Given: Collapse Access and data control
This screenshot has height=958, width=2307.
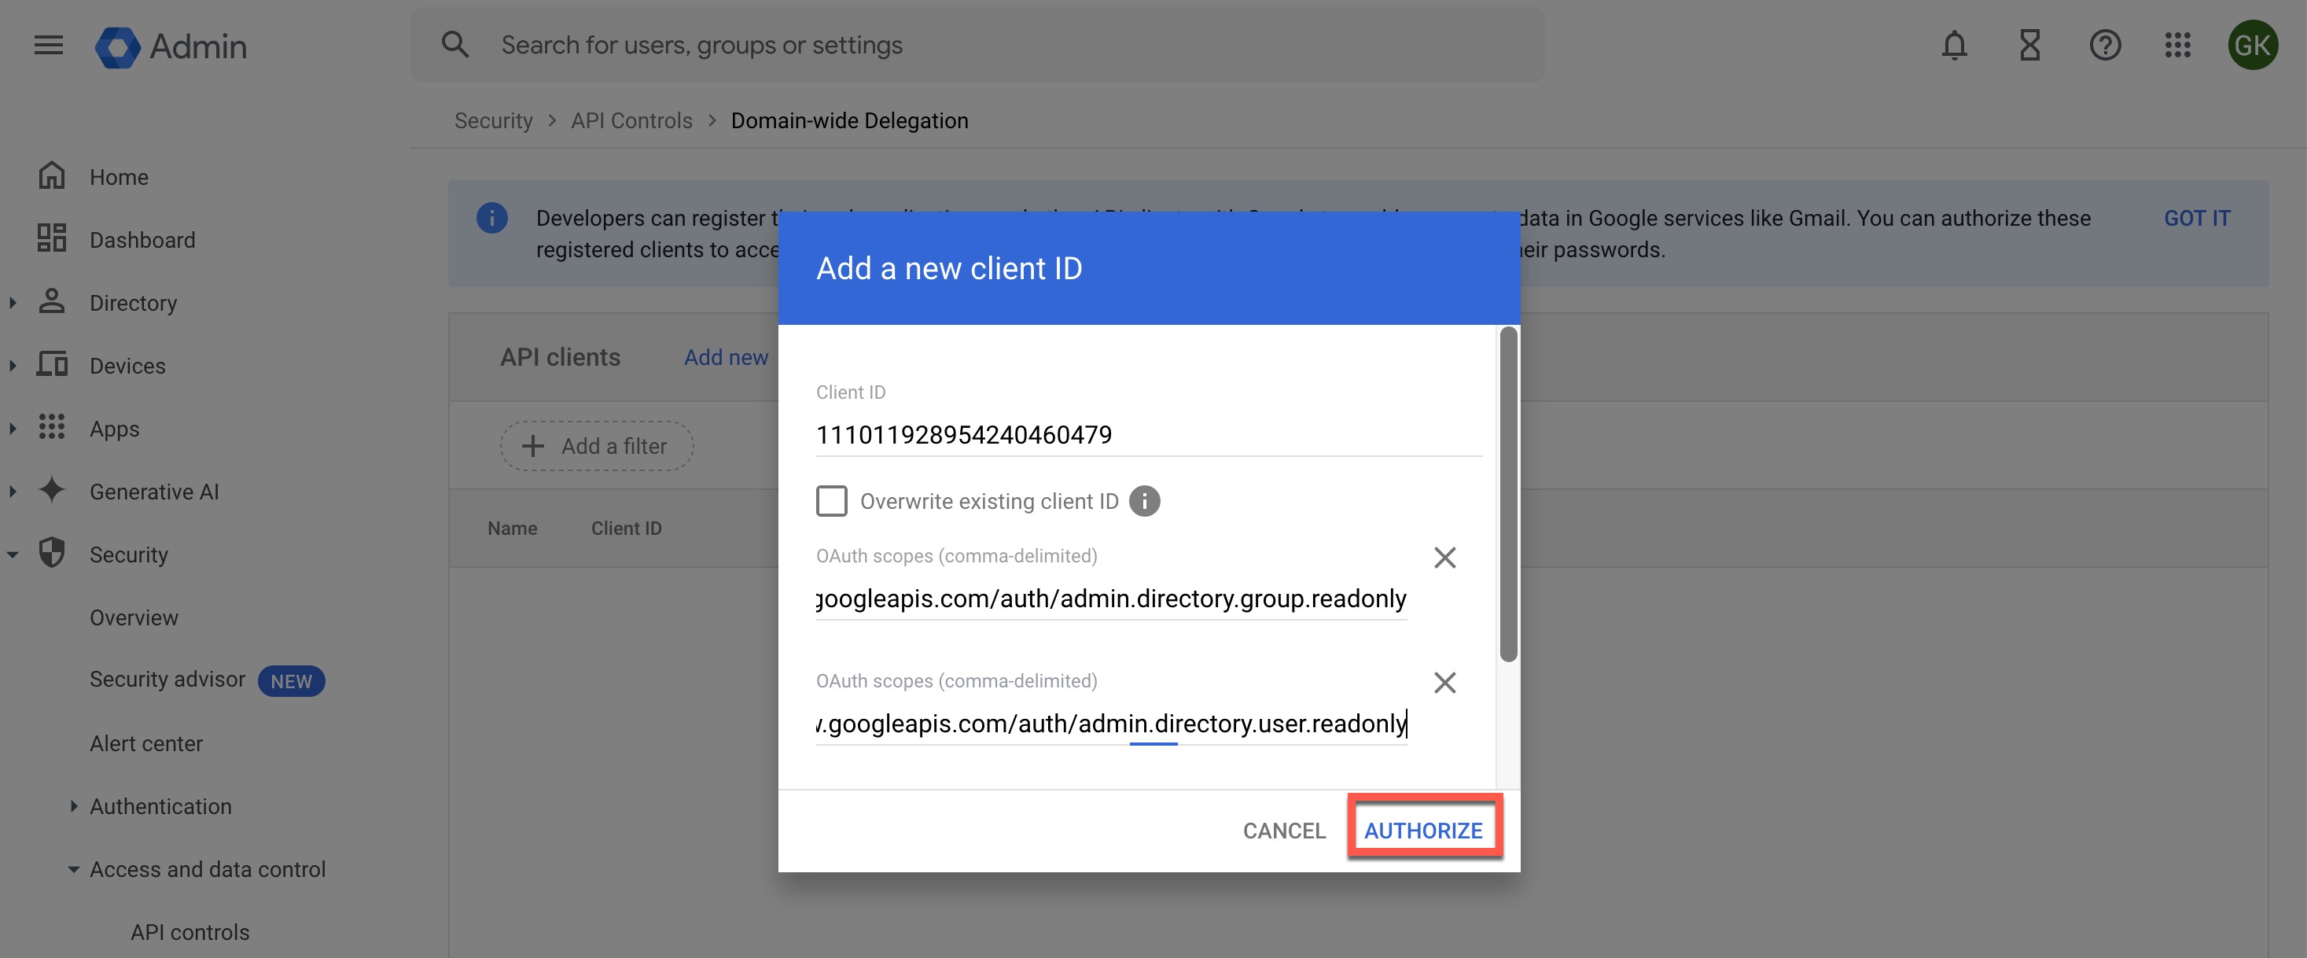Looking at the screenshot, I should tap(73, 869).
